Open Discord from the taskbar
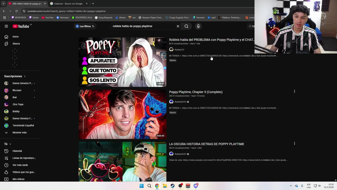Screen dimensions: 337x190 pos(196,186)
